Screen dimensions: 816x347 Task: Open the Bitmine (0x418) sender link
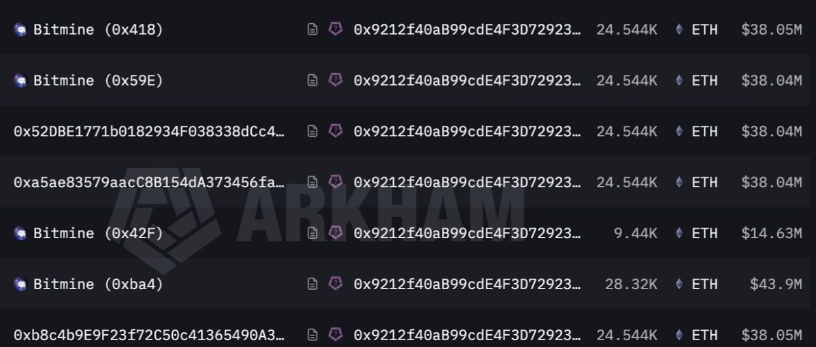98,30
